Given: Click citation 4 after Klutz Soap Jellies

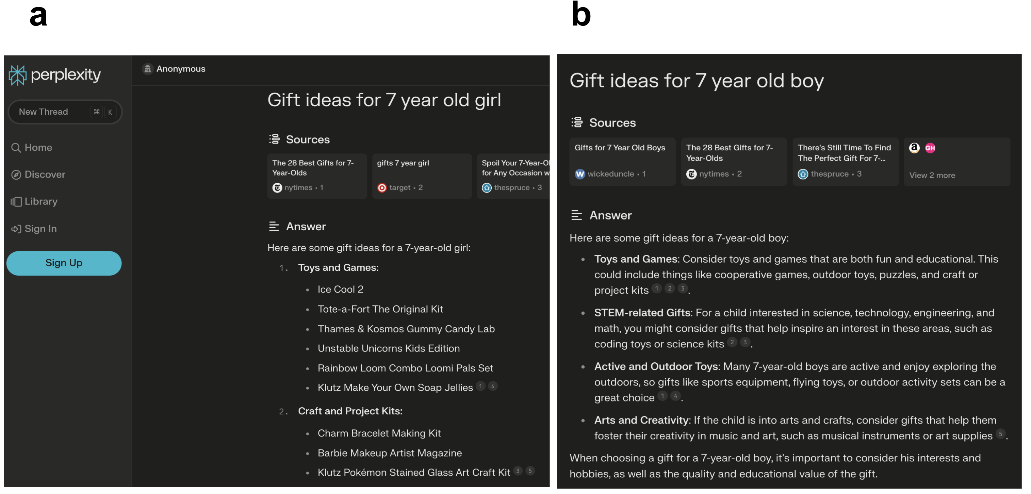Looking at the screenshot, I should [x=493, y=386].
